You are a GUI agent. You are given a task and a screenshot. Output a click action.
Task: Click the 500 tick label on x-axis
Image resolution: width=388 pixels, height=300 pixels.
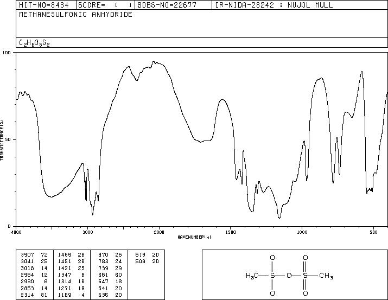pyautogui.click(x=373, y=232)
